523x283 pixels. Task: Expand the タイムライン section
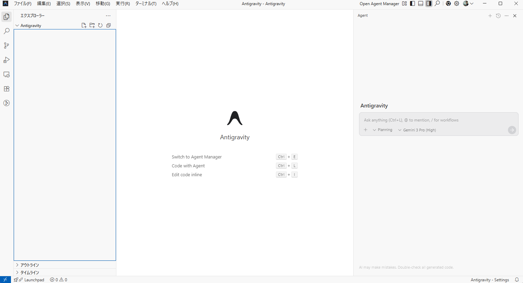29,273
